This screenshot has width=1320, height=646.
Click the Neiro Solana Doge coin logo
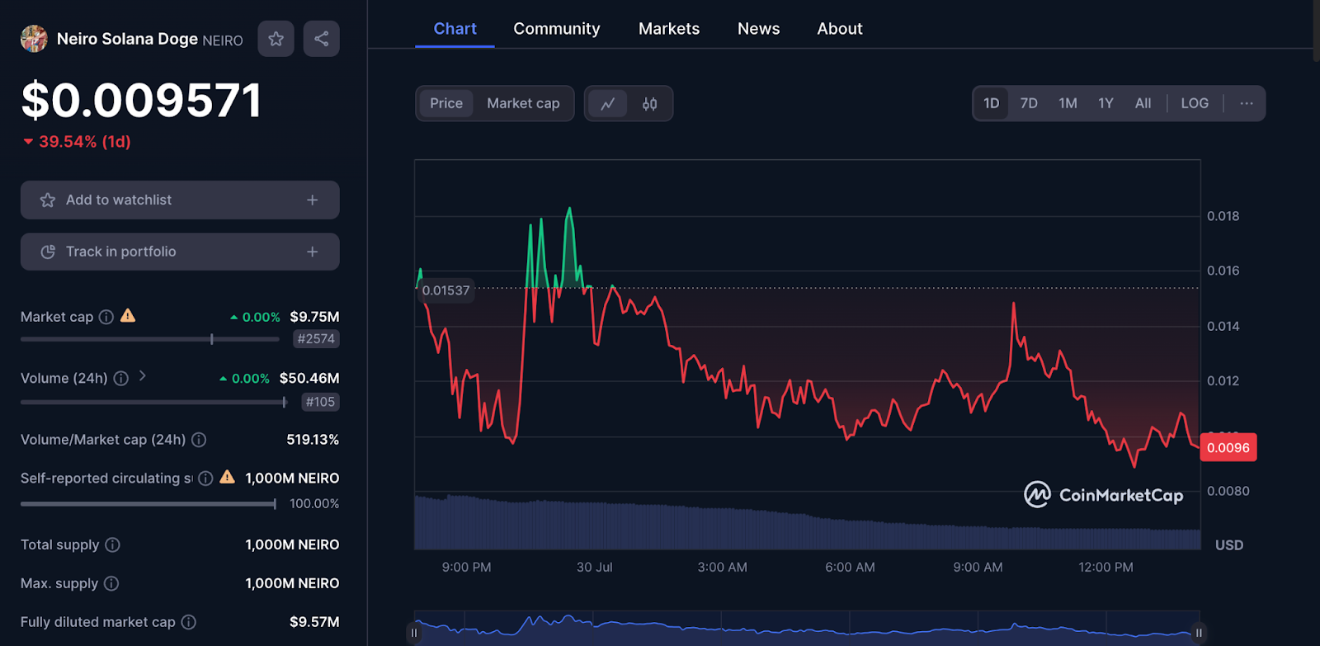coord(34,39)
